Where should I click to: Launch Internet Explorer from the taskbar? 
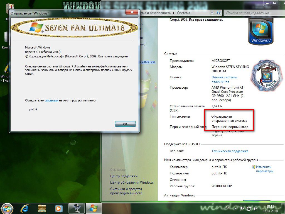24,208
